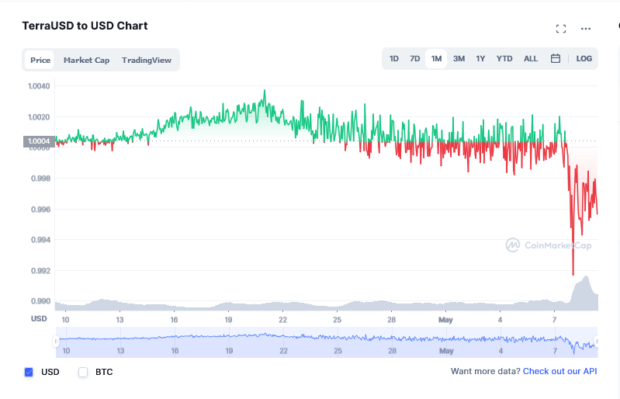The height and width of the screenshot is (399, 620).
Task: Select the 3M time range
Action: tap(459, 58)
